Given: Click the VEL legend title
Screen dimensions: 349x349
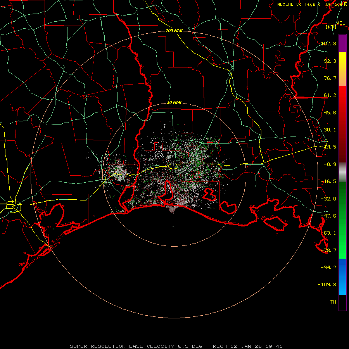Looking at the screenshot, I should (x=340, y=23).
